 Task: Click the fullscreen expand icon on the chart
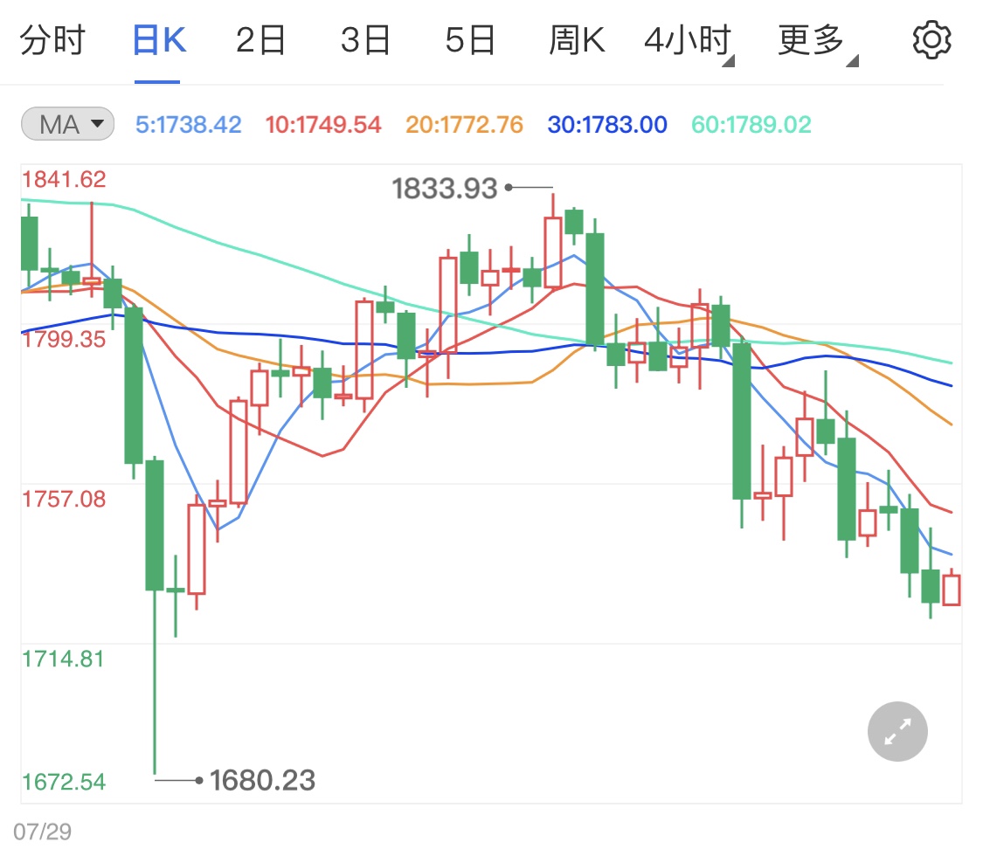(x=897, y=731)
